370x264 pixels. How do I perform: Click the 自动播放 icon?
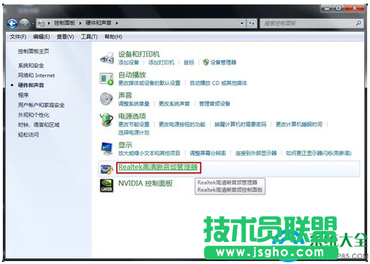[x=107, y=78]
